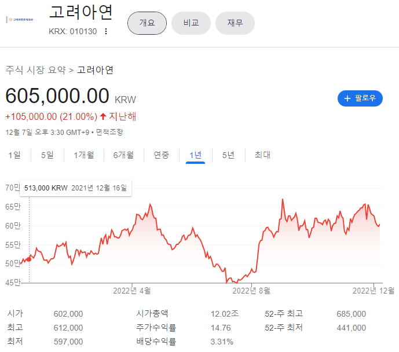The width and height of the screenshot is (399, 352).
Task: Click the 2022년 12월 axis label
Action: 374,291
